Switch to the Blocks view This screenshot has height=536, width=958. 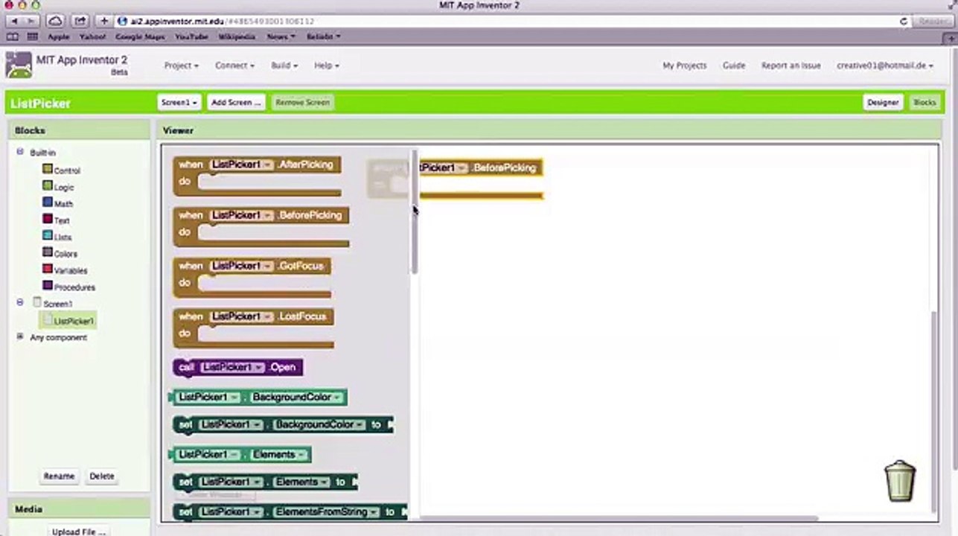point(925,103)
